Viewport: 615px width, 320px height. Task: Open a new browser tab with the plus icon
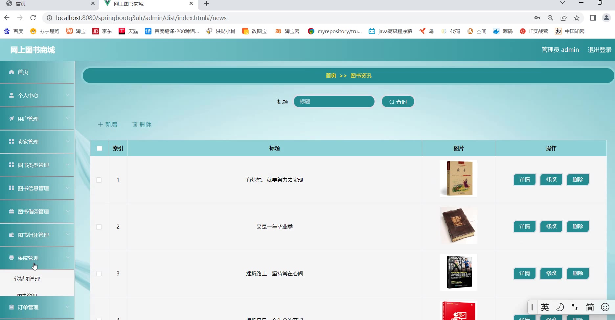(207, 4)
